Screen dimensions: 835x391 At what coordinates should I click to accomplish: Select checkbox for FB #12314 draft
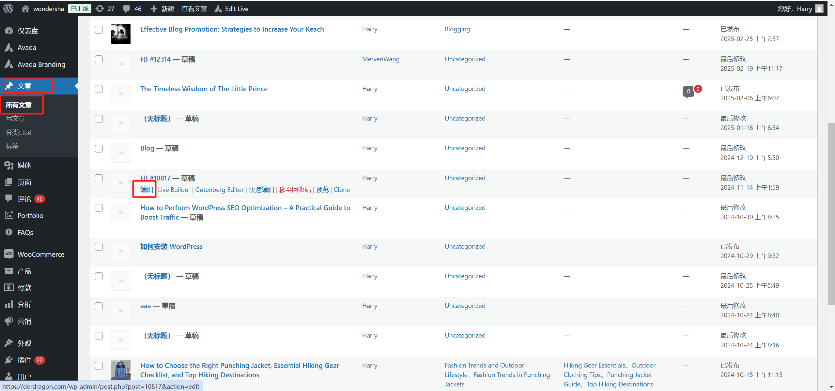coord(99,59)
